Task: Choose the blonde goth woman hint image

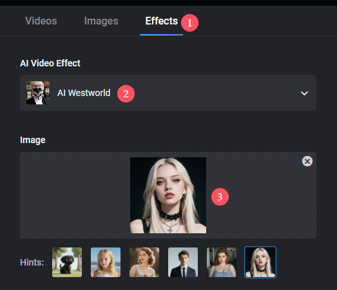Action: tap(260, 262)
